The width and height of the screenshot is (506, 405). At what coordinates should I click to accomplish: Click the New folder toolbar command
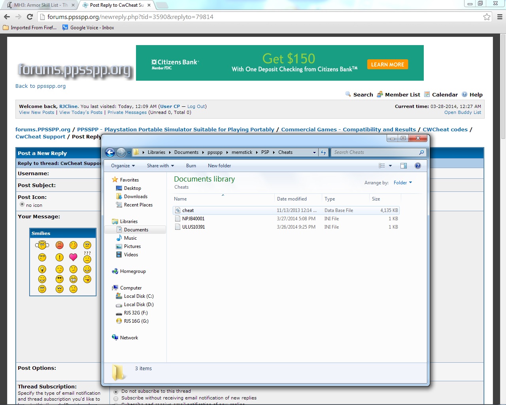tap(219, 166)
